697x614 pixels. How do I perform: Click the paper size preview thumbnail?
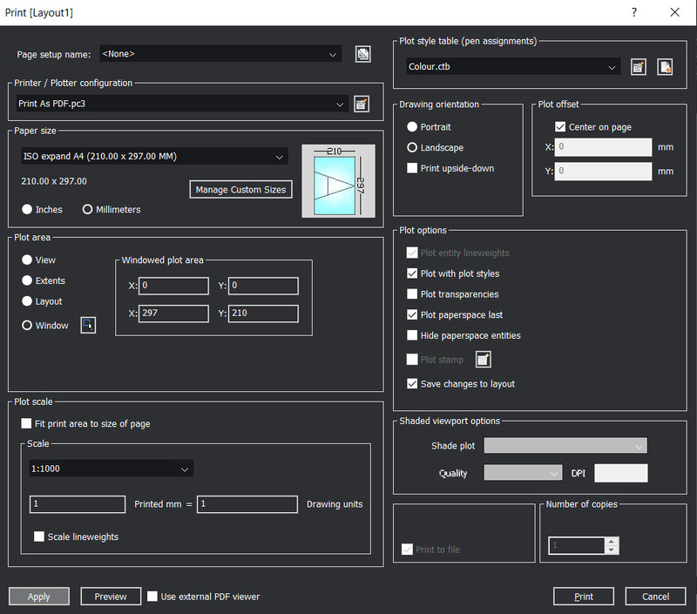coord(338,181)
